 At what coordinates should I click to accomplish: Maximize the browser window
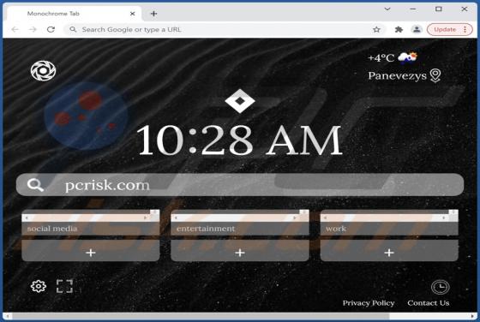click(x=438, y=9)
